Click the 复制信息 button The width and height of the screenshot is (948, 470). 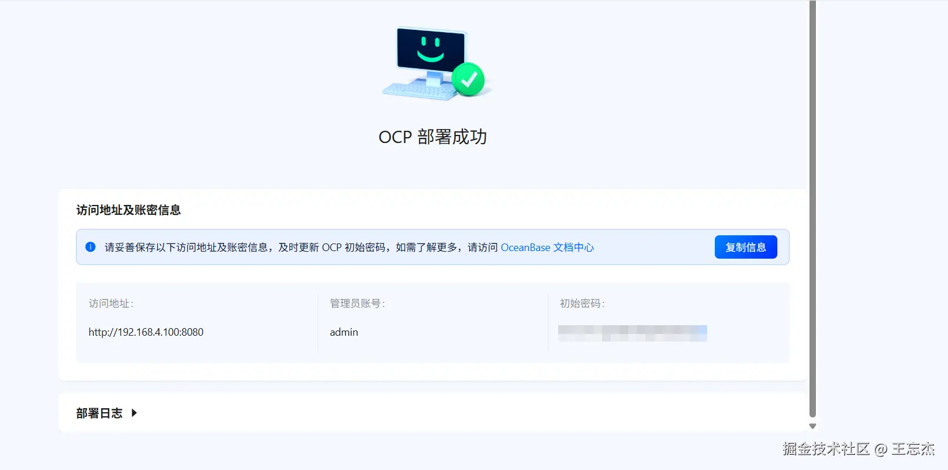[x=746, y=247]
